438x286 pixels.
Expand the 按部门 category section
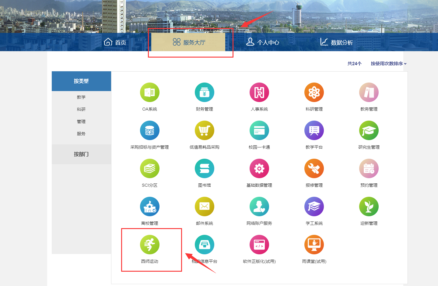coord(81,154)
